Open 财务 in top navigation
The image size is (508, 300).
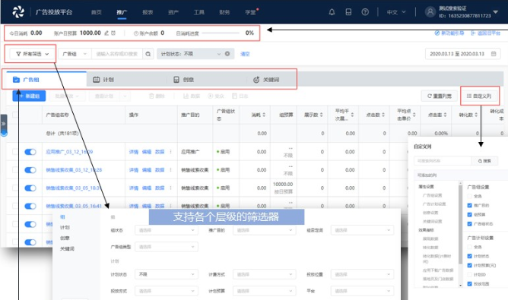pos(224,12)
